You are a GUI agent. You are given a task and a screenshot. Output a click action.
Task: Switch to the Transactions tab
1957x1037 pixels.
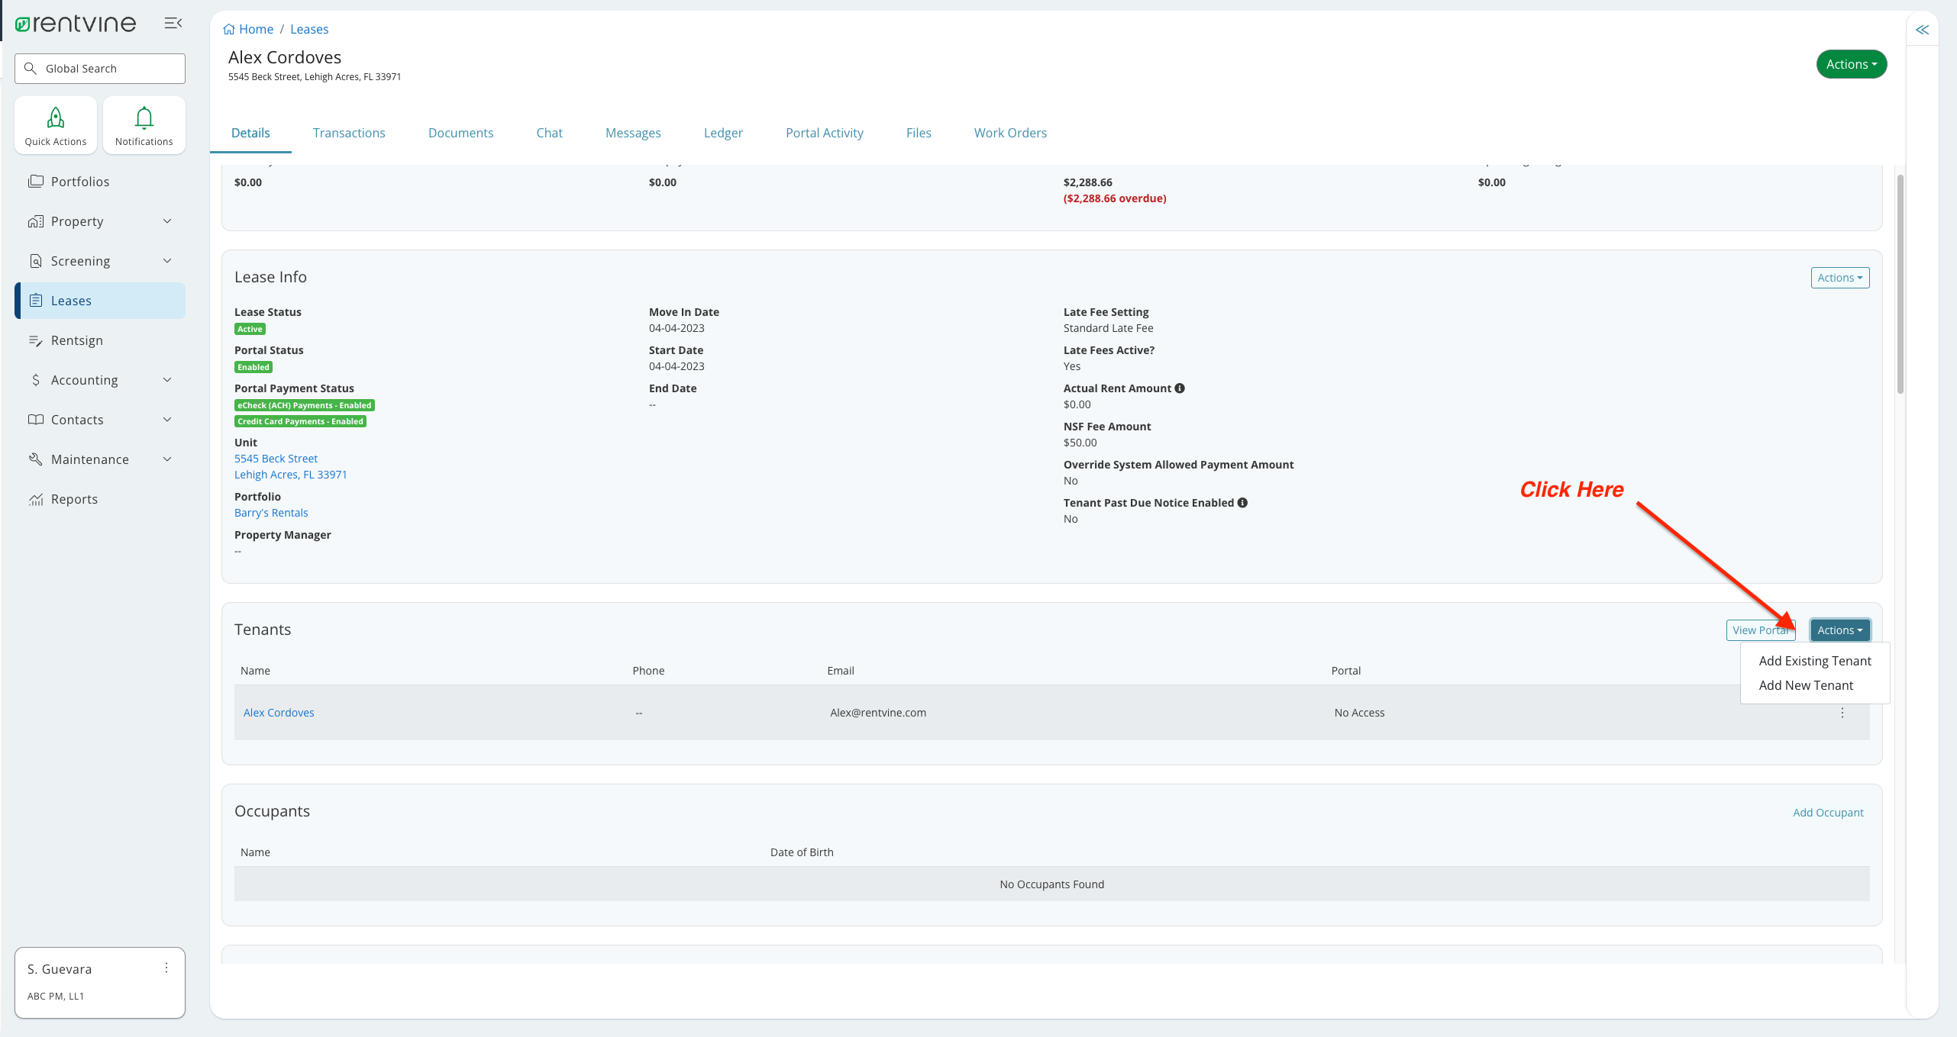[349, 132]
